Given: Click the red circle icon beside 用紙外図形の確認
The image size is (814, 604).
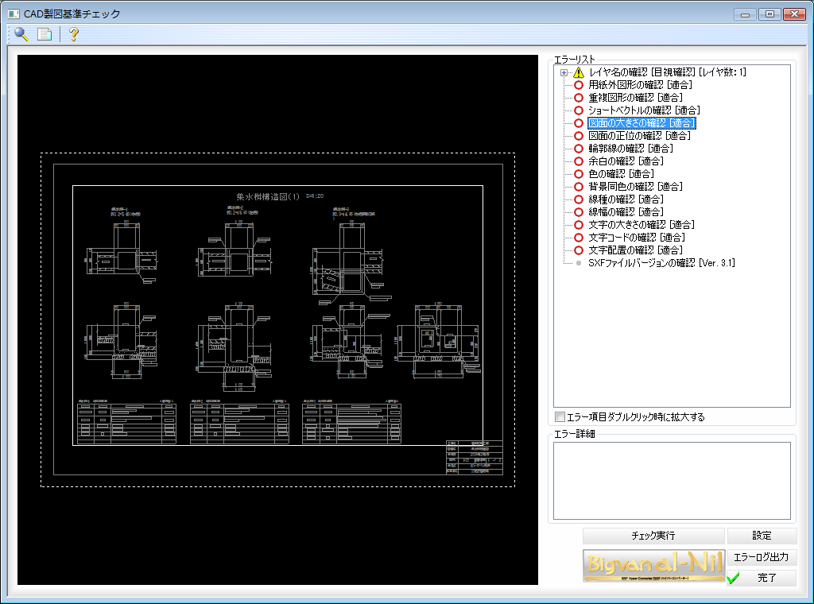Looking at the screenshot, I should [x=579, y=85].
